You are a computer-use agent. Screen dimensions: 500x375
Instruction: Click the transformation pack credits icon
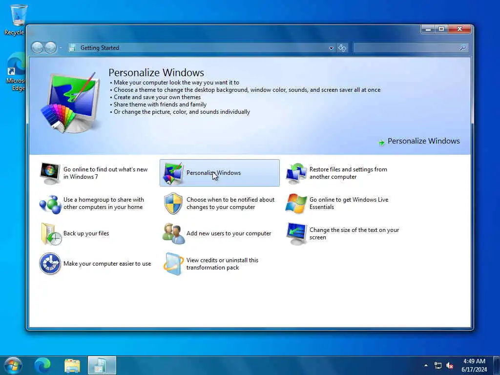(173, 264)
